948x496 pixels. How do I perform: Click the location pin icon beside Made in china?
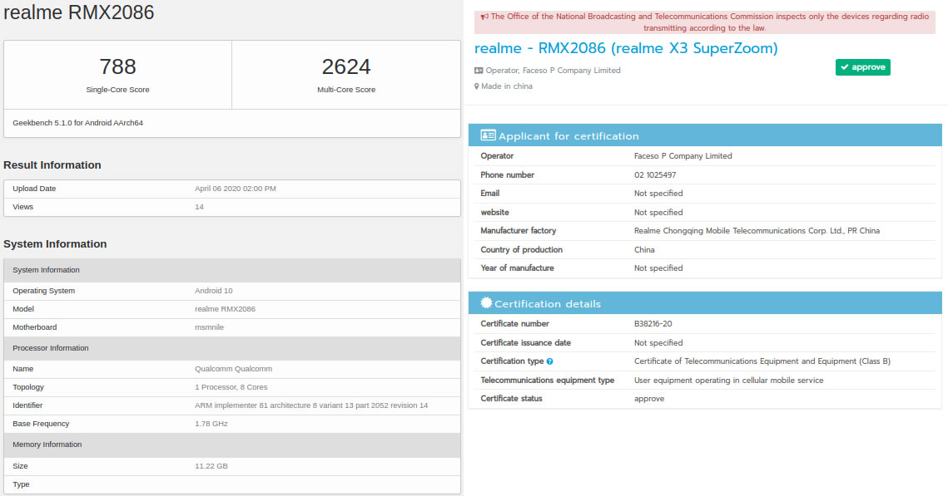tap(476, 86)
